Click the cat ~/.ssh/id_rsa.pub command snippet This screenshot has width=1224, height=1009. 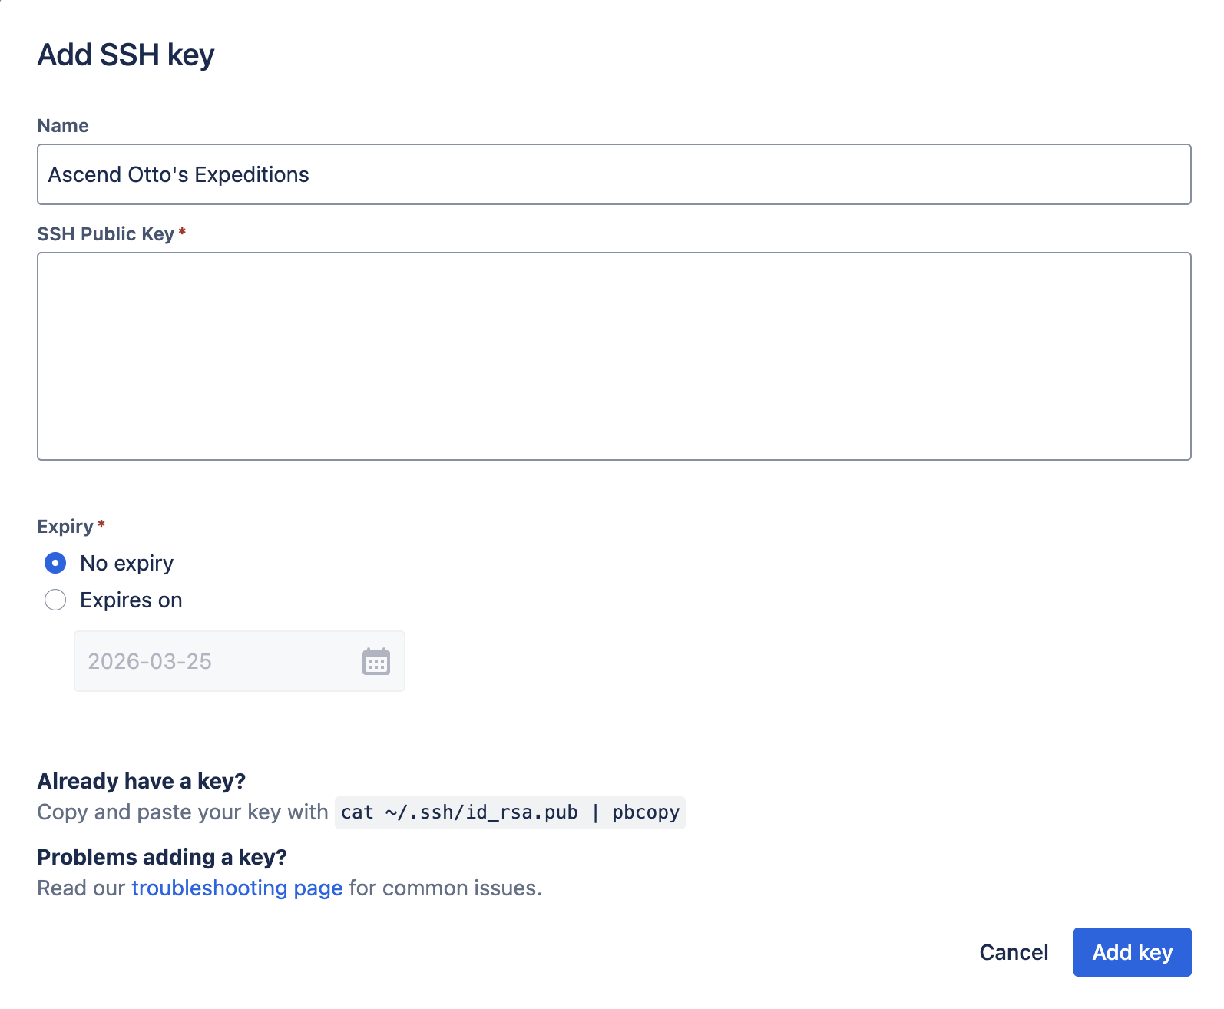click(510, 812)
